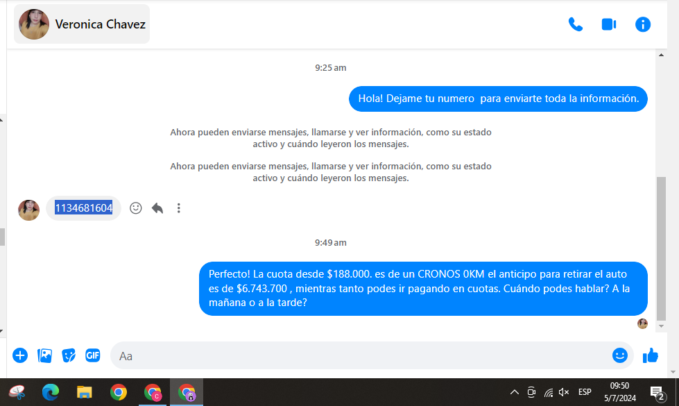679x406 pixels.
Task: Click the scrollbar down arrow of the chat
Action: (661, 326)
